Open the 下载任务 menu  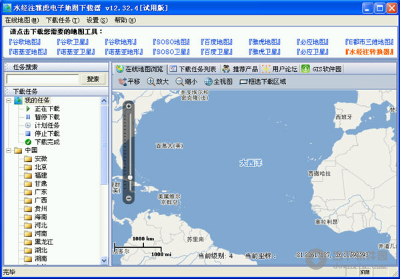(63, 20)
